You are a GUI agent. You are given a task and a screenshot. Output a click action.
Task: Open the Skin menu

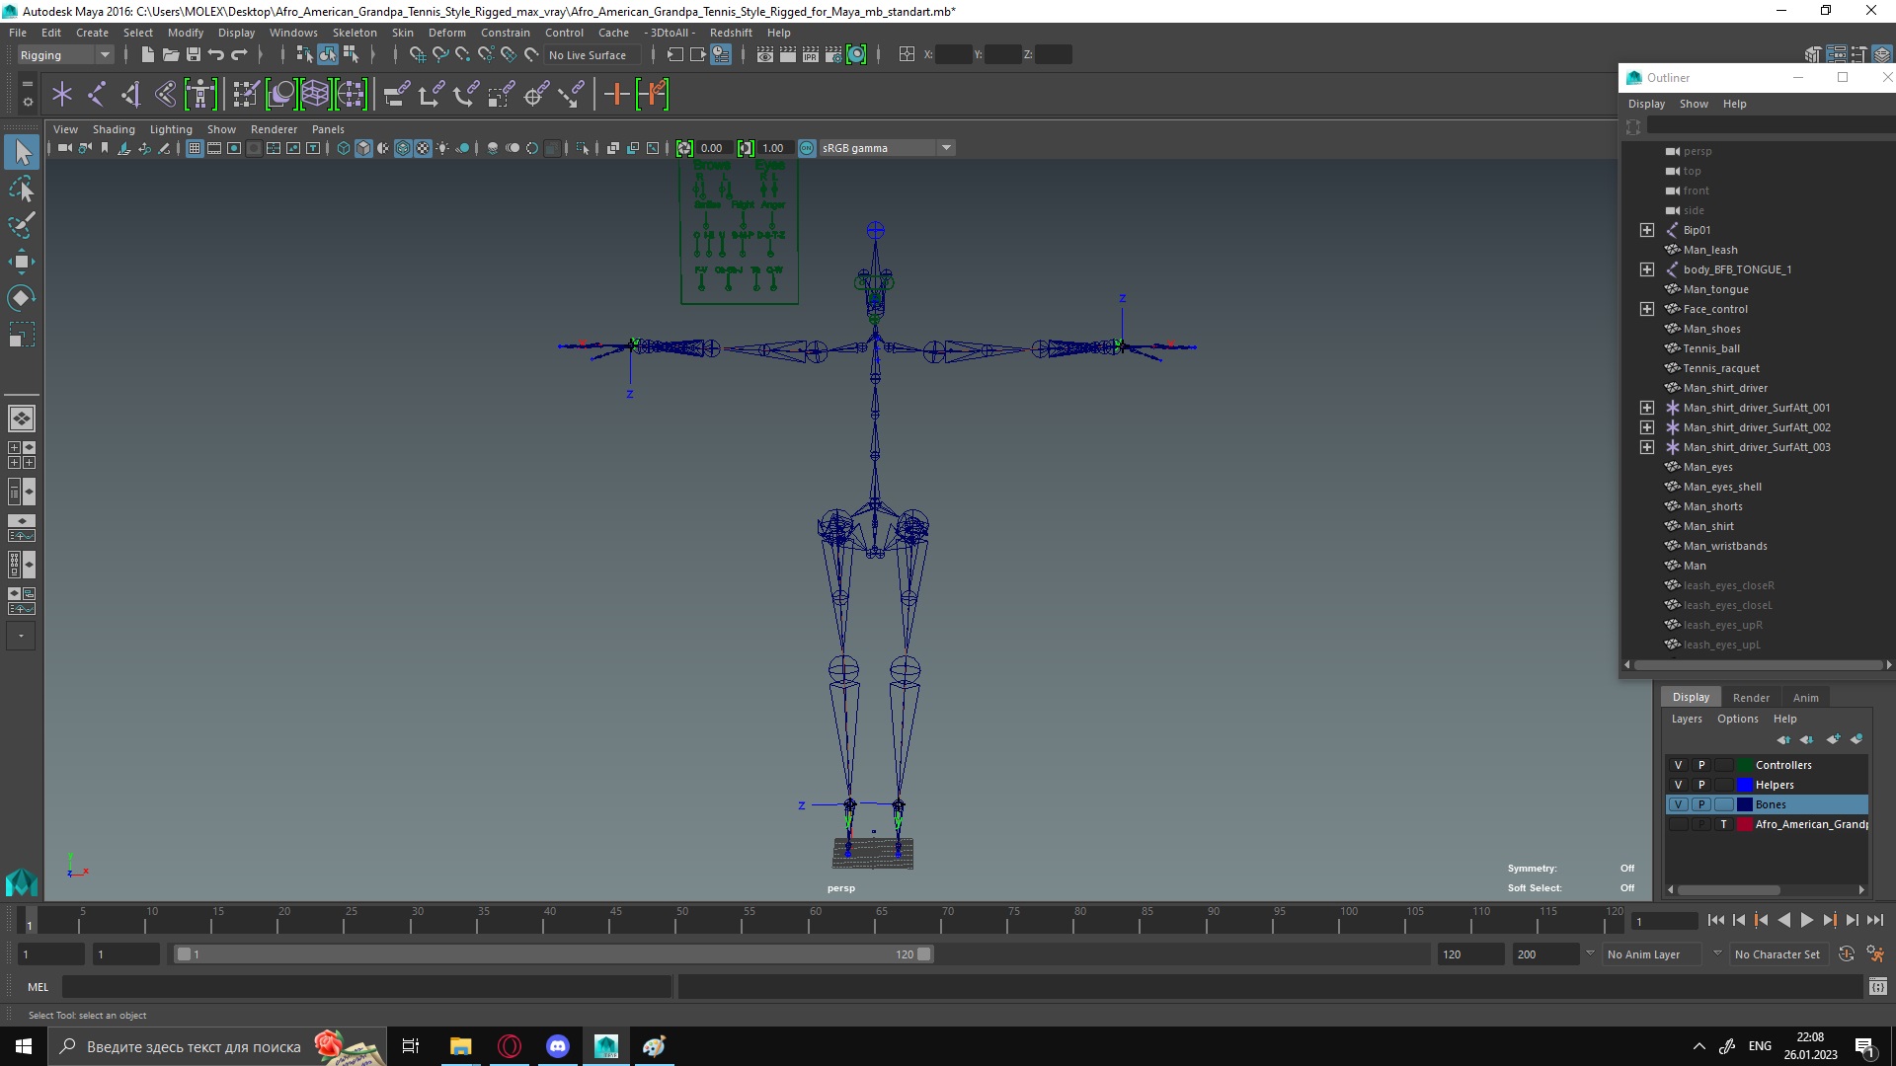(403, 33)
